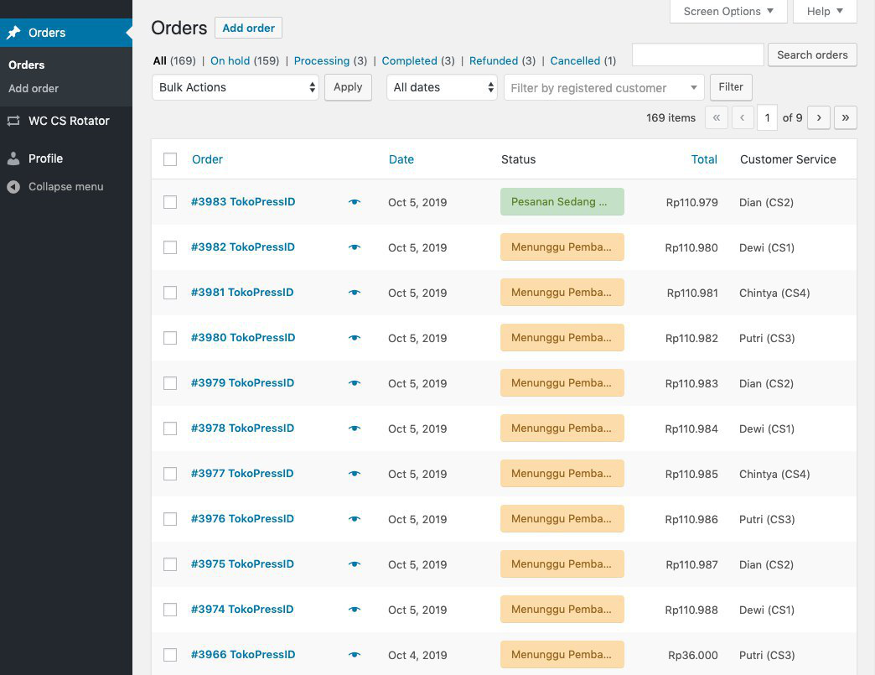
Task: Preview order #3981 with eye icon
Action: point(355,293)
